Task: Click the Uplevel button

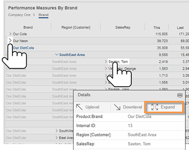Action: (x=92, y=107)
